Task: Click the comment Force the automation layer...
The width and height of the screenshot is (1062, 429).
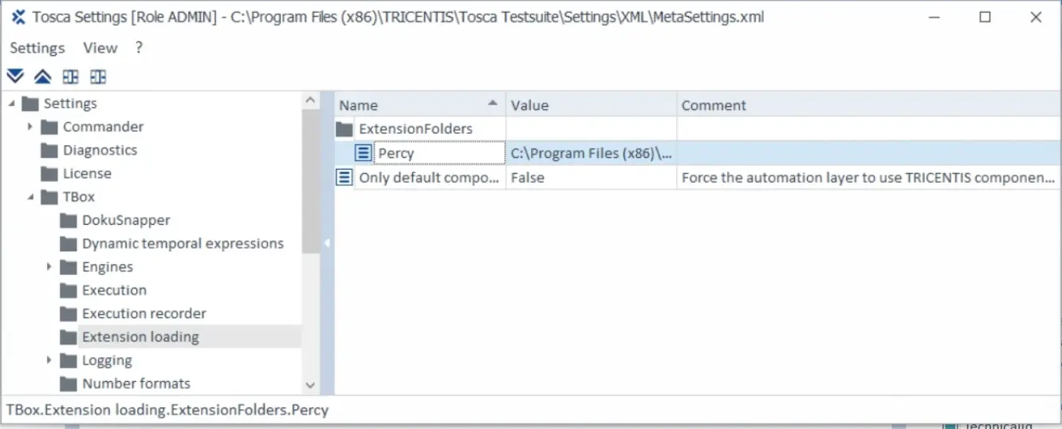Action: point(869,177)
